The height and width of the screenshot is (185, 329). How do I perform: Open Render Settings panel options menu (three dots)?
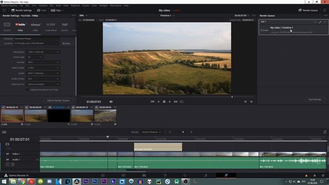tap(74, 15)
